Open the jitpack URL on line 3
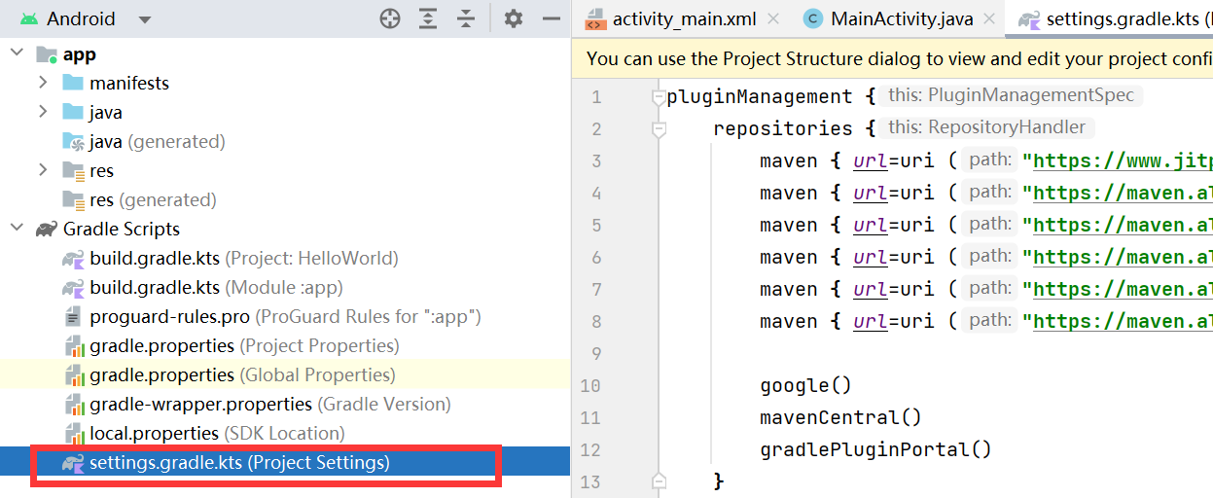 [1122, 160]
